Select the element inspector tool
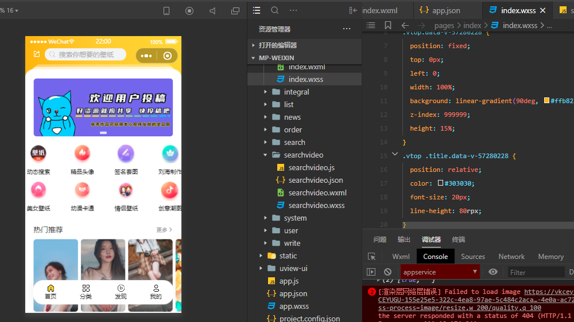Screen dimensions: 574x322 pos(371,257)
